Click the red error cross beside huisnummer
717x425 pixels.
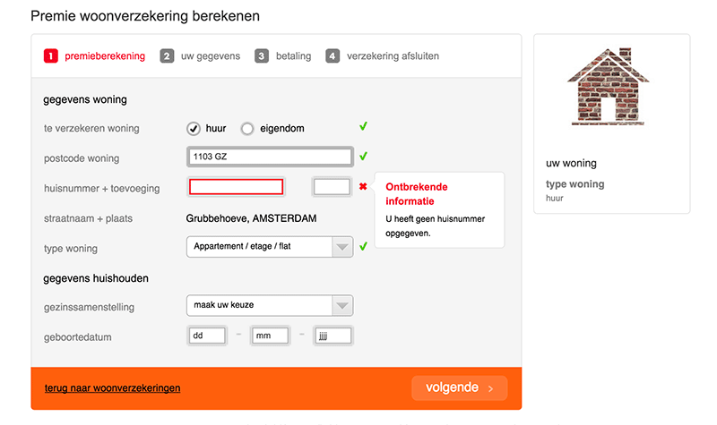pos(363,186)
